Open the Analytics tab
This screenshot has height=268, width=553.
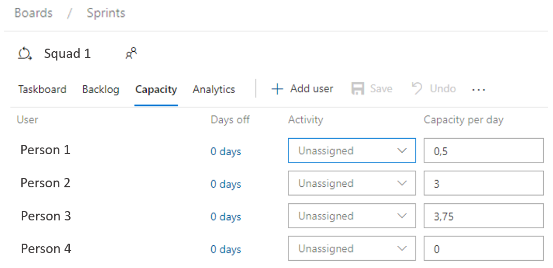(x=214, y=90)
